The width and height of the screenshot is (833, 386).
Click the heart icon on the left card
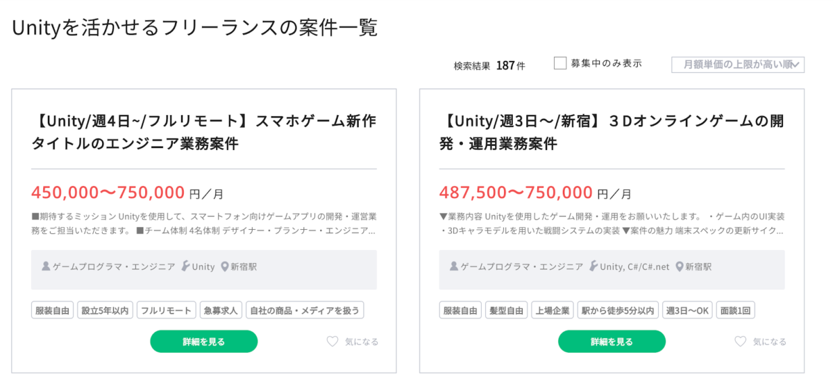333,342
